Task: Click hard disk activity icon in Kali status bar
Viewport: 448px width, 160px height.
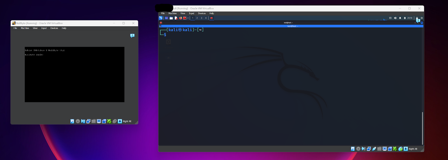Action: (353, 149)
